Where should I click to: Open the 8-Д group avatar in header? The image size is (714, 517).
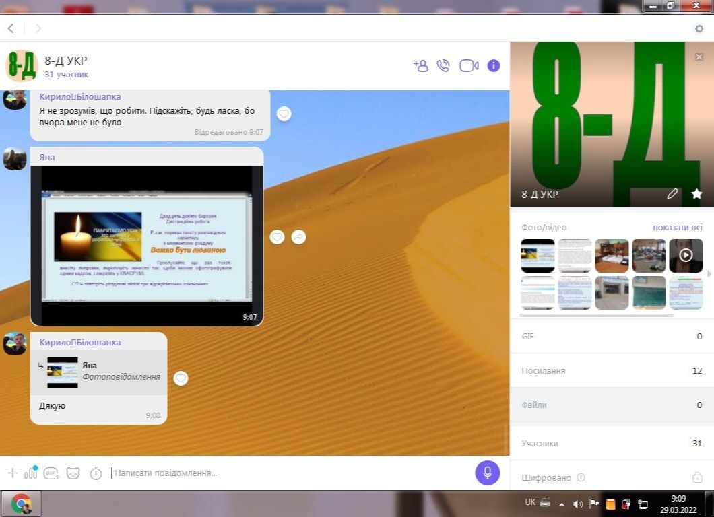pyautogui.click(x=22, y=65)
